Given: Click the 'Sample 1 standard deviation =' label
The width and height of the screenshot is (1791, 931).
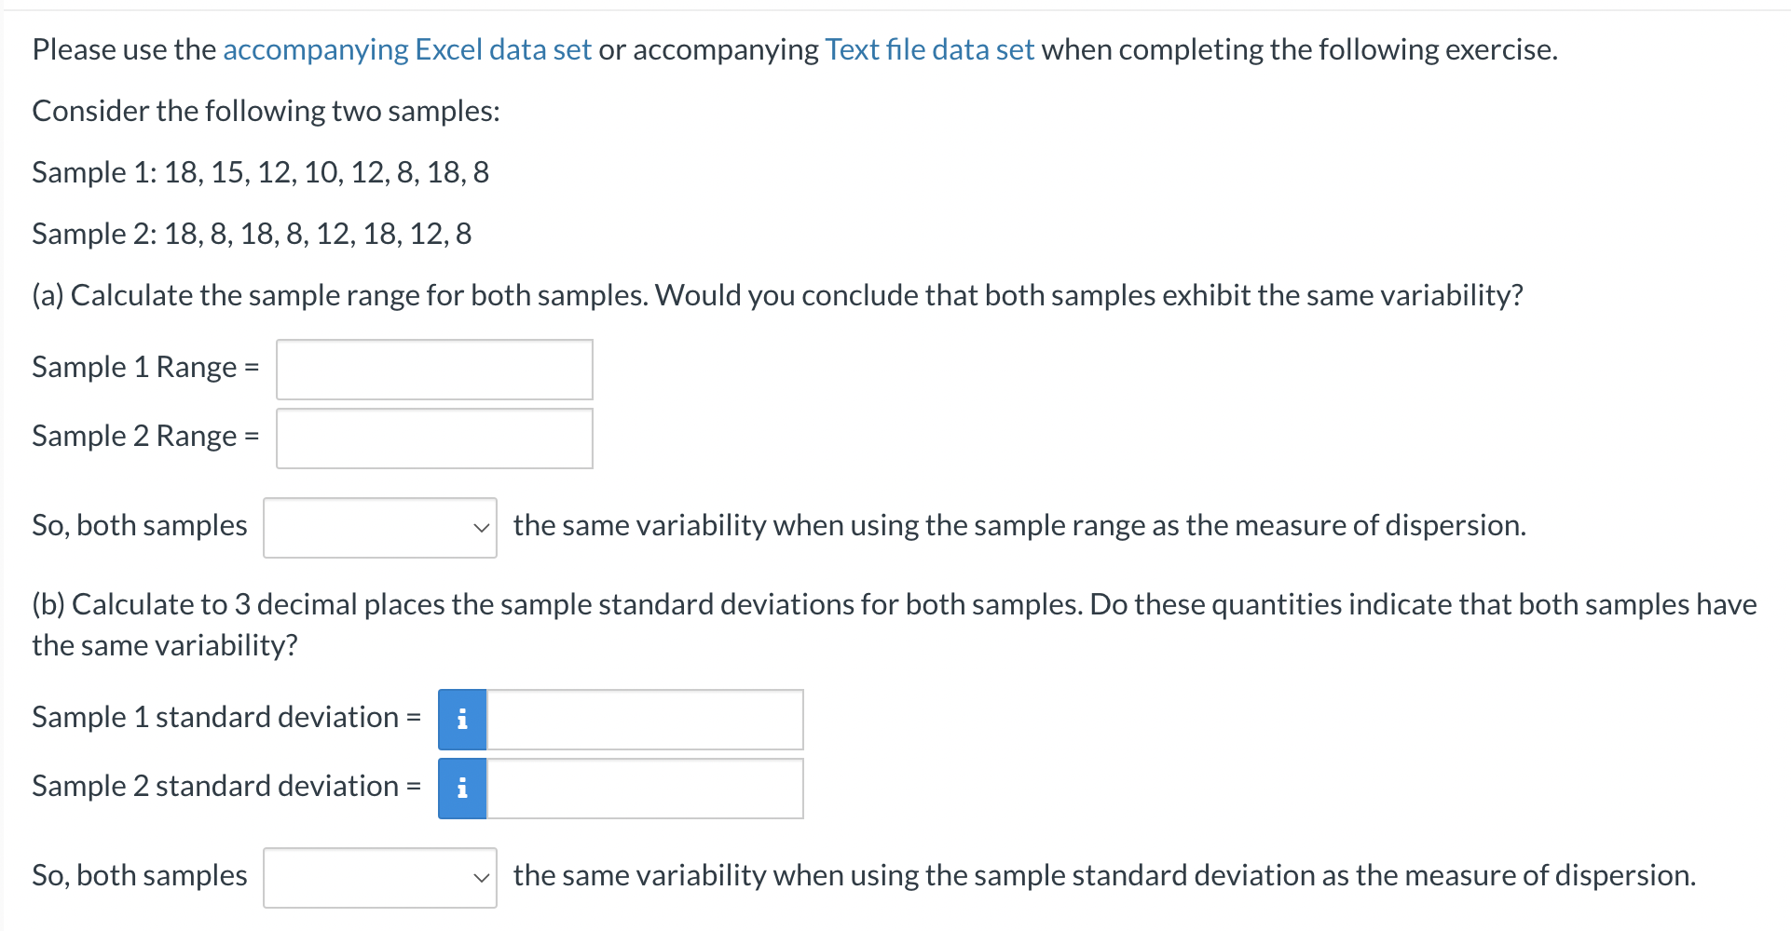Looking at the screenshot, I should pyautogui.click(x=226, y=718).
